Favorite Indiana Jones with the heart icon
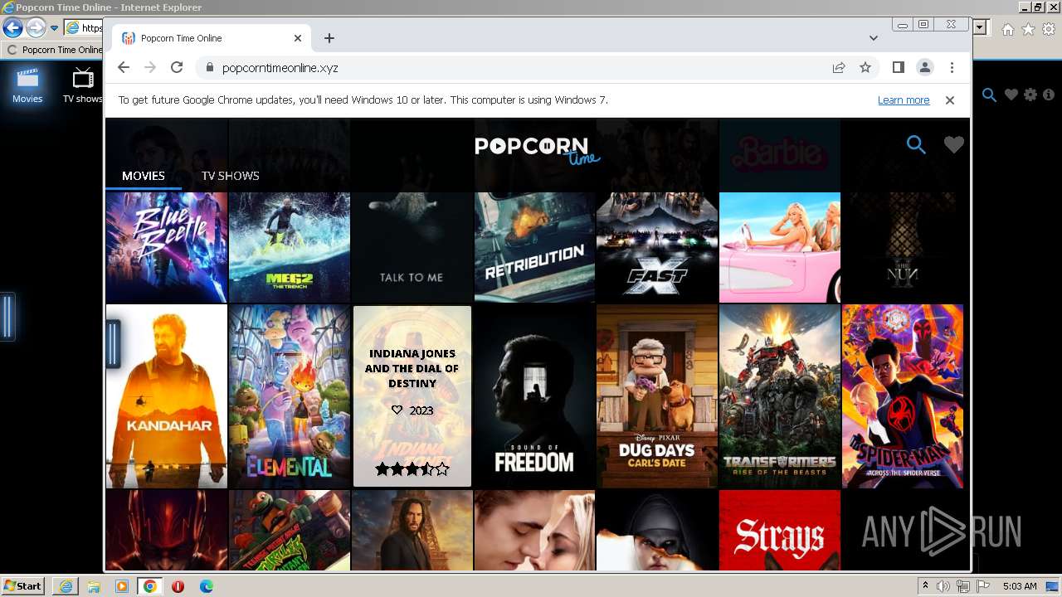The height and width of the screenshot is (597, 1062). [397, 410]
